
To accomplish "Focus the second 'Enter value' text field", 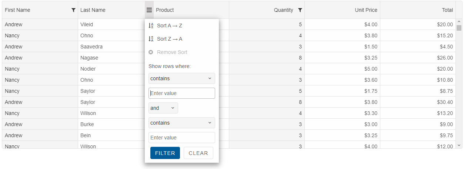I will (181, 138).
